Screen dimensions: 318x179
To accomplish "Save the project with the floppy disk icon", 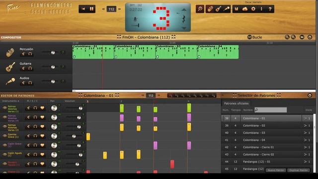I will pos(237,9).
